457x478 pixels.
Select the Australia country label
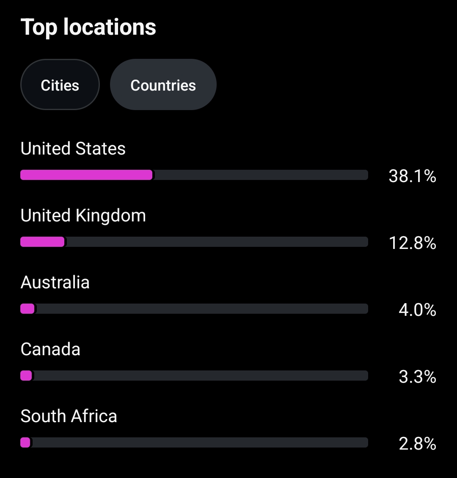click(55, 283)
